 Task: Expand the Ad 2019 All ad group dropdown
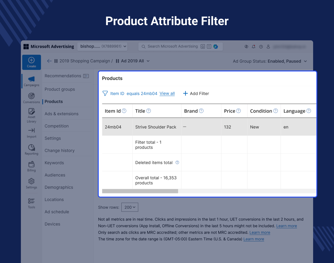click(148, 61)
